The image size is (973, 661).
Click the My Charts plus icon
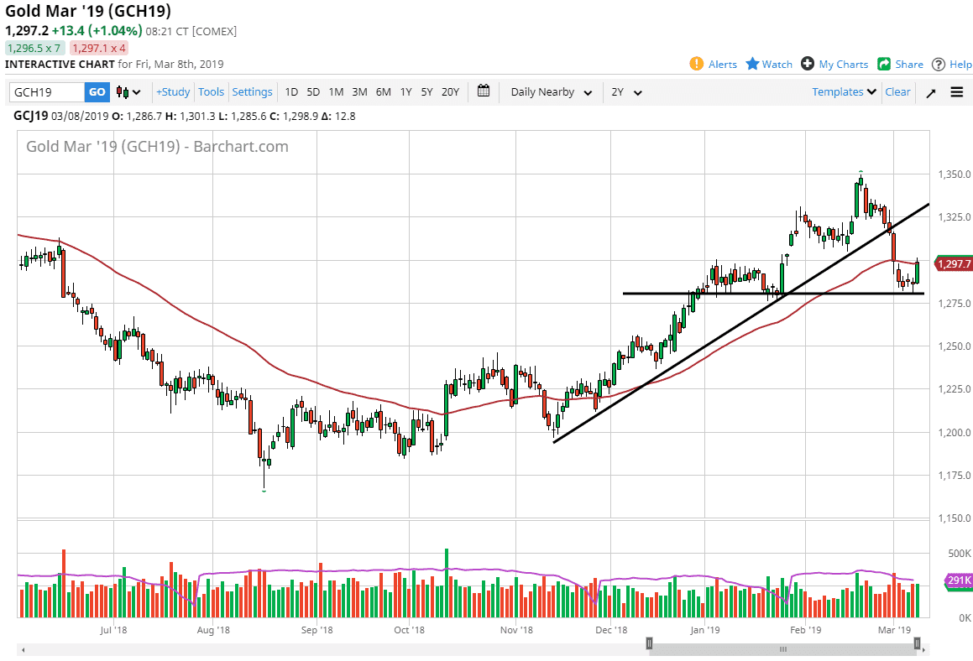pyautogui.click(x=808, y=64)
